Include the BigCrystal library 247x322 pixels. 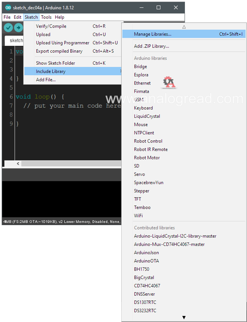tap(184, 277)
